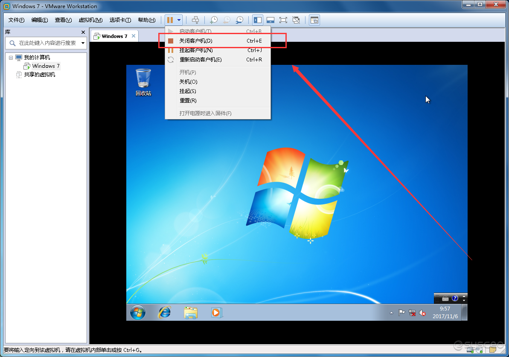Click the hard disk status bar icon
The width and height of the screenshot is (509, 357).
pos(470,350)
